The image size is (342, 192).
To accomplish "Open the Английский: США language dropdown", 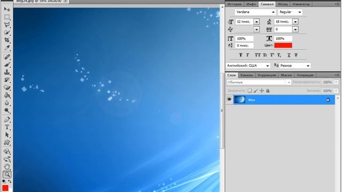I will [x=248, y=66].
